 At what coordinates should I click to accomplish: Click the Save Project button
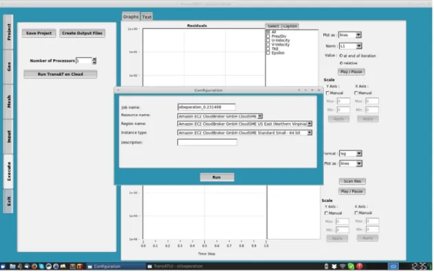[39, 33]
